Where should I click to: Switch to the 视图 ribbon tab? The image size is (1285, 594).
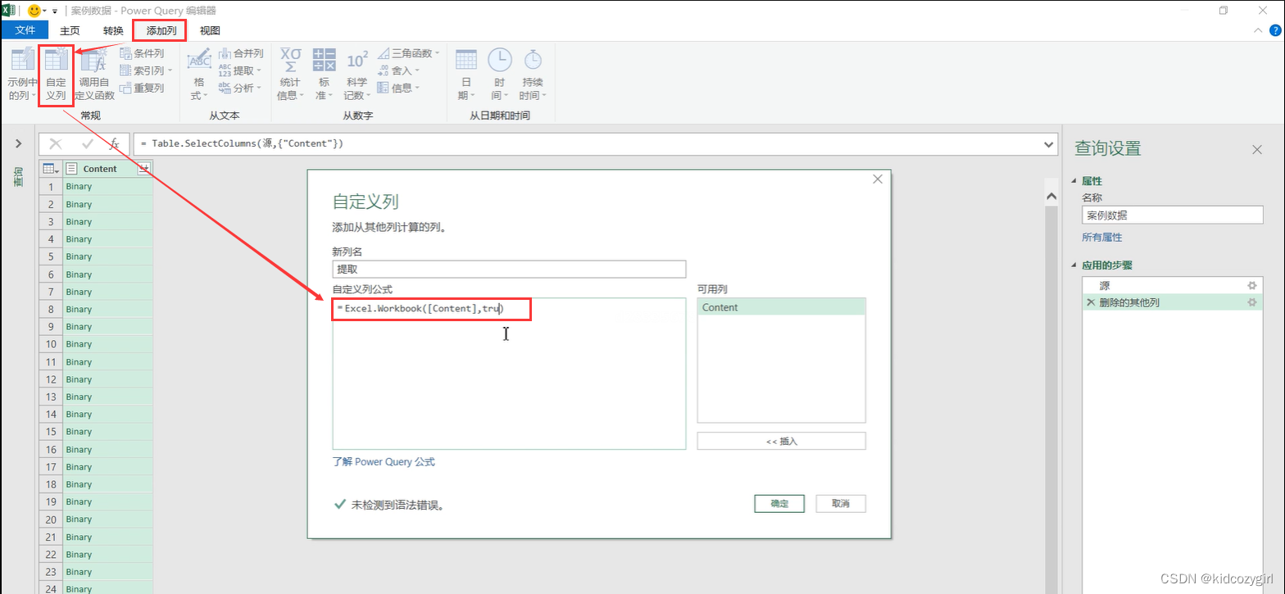(x=210, y=30)
